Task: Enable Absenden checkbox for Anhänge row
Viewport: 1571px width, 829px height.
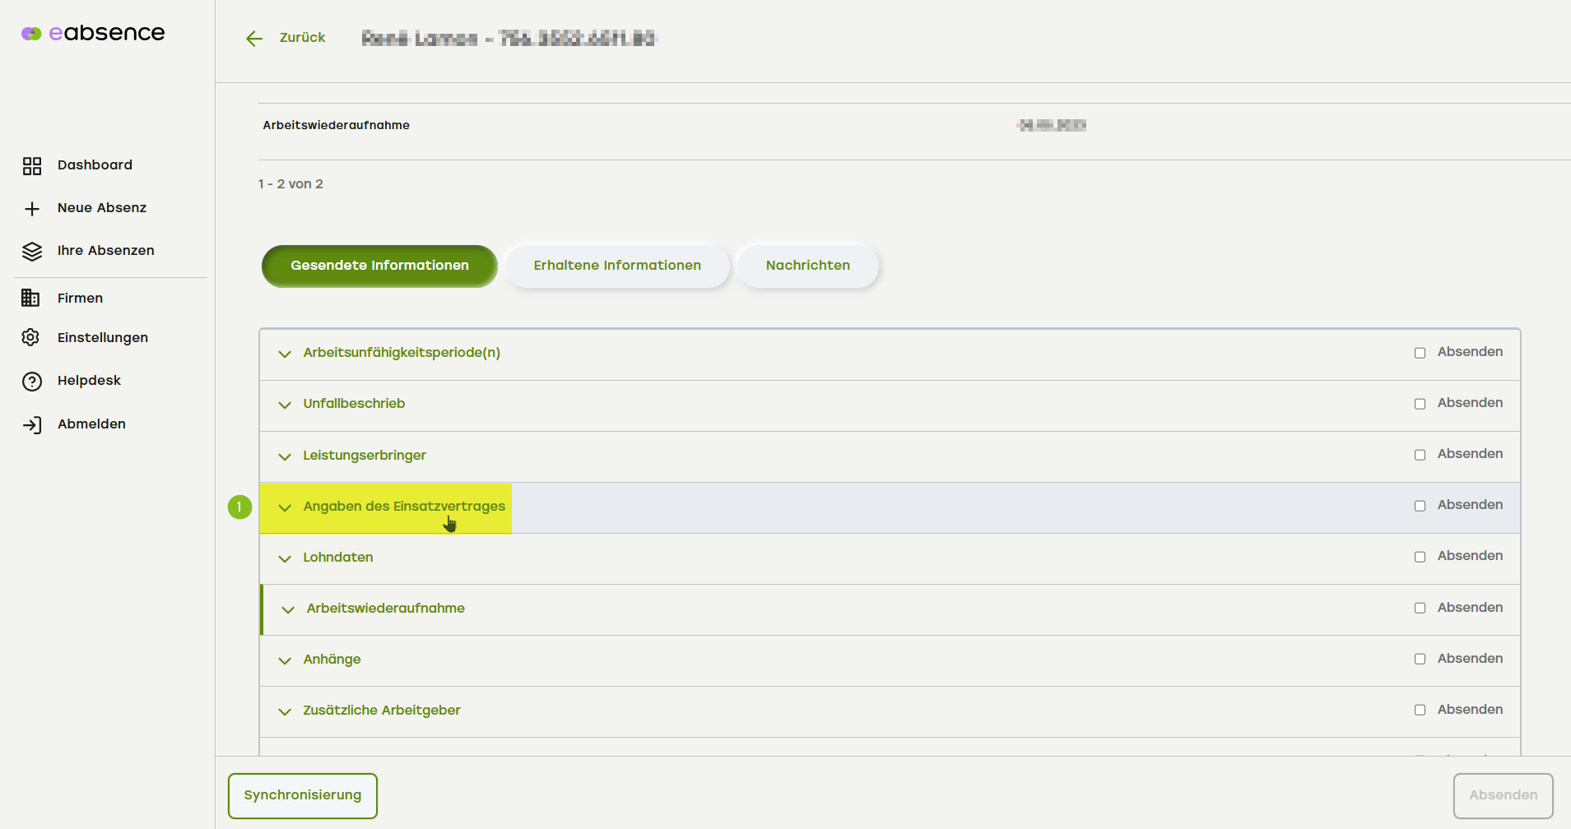Action: coord(1420,659)
